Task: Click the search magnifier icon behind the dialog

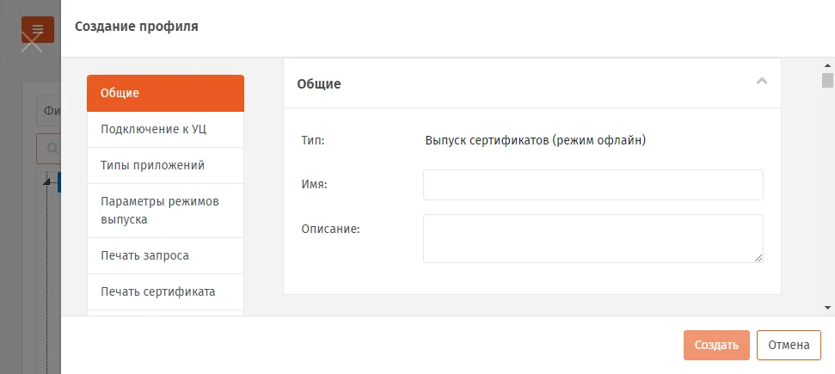Action: [x=52, y=149]
